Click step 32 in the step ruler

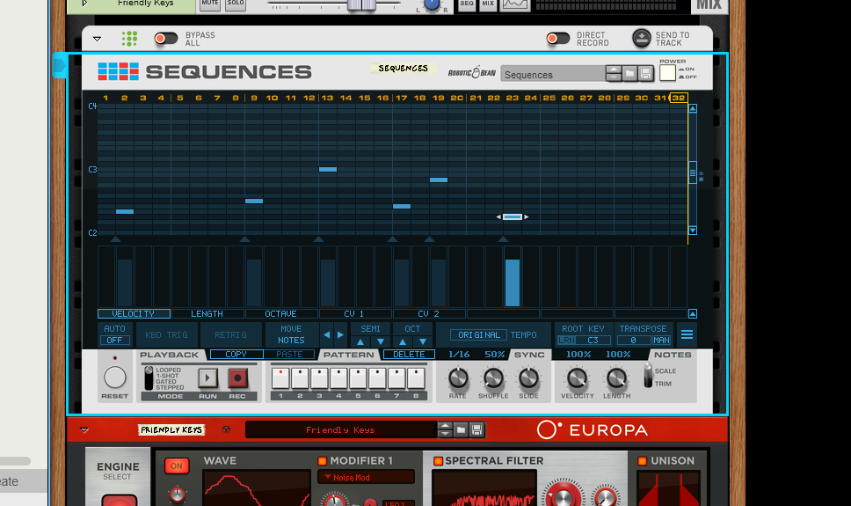679,98
